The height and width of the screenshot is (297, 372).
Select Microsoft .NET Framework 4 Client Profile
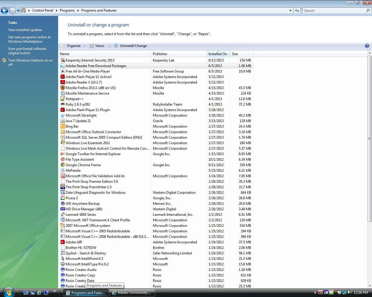tap(156, 220)
